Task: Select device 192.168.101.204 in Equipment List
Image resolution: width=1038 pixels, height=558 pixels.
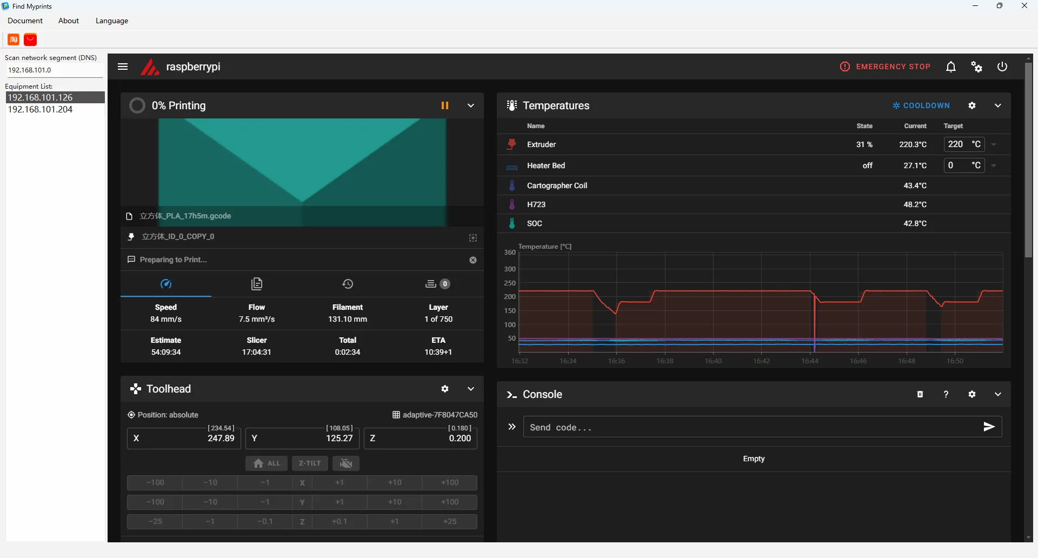Action: 40,109
